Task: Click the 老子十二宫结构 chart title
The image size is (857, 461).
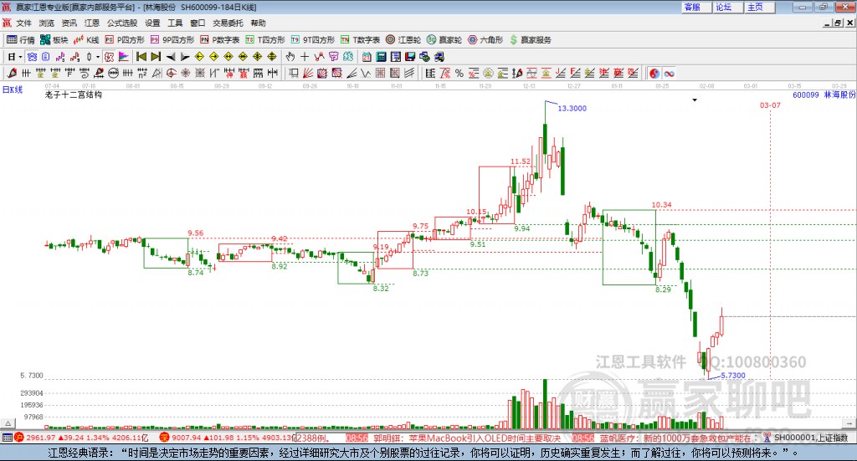Action: (x=74, y=95)
